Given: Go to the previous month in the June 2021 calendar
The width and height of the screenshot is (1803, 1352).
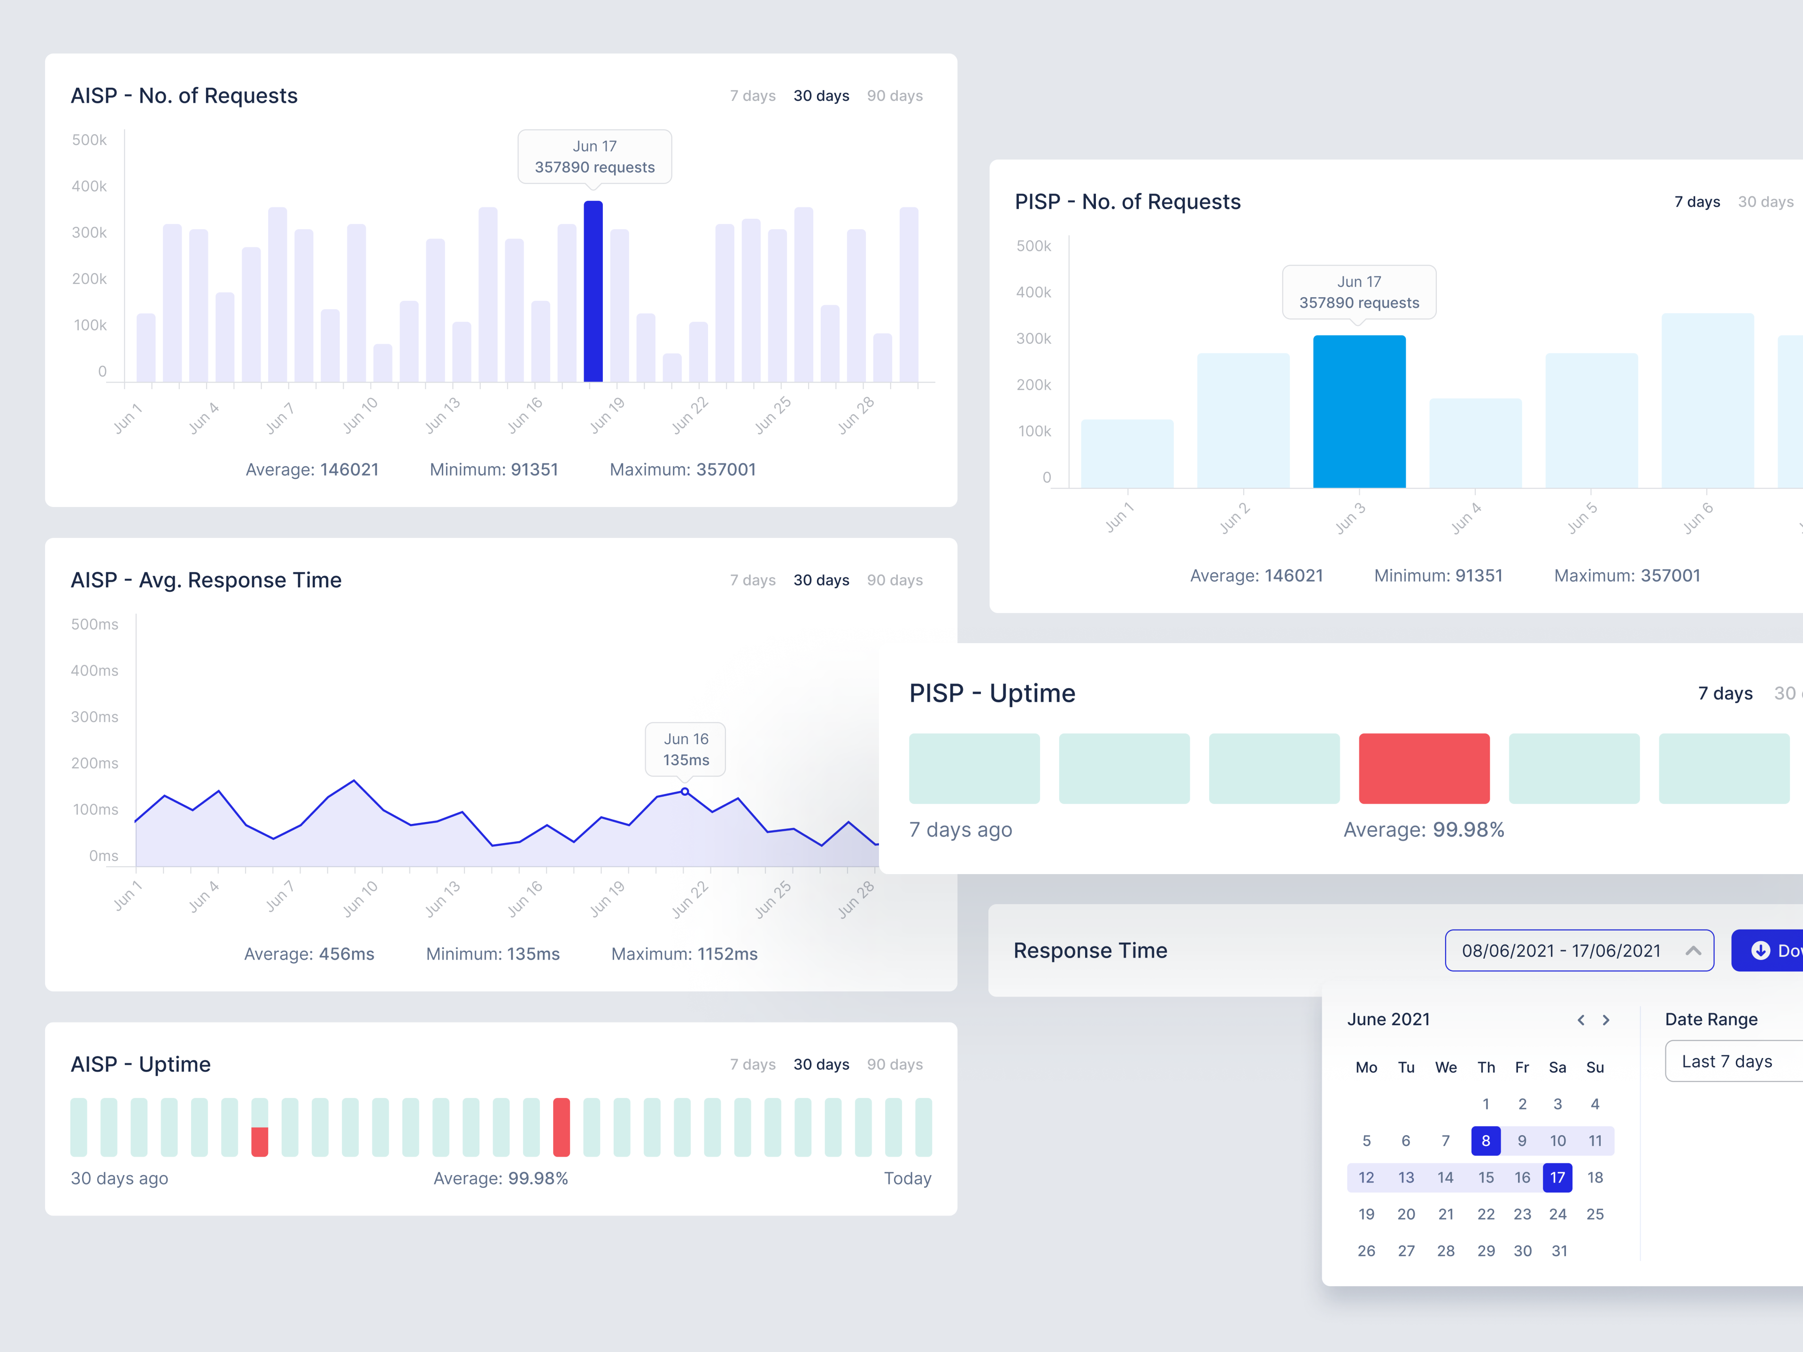Looking at the screenshot, I should (1581, 1020).
